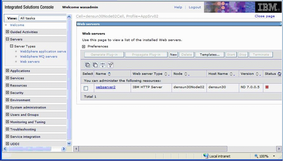Open the zoom level dropdown arrow
The height and width of the screenshot is (161, 283).
click(274, 156)
